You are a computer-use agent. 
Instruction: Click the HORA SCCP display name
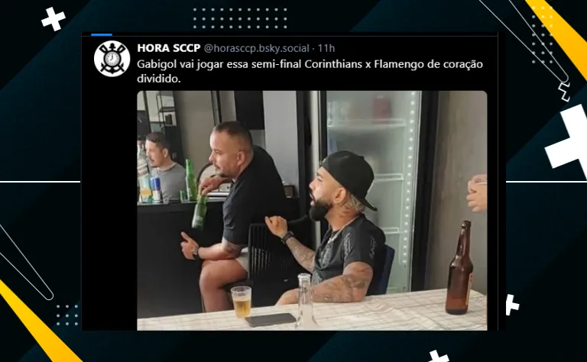tap(168, 48)
